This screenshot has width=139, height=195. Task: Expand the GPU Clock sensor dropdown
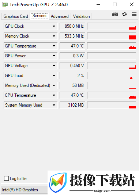coord(54,26)
